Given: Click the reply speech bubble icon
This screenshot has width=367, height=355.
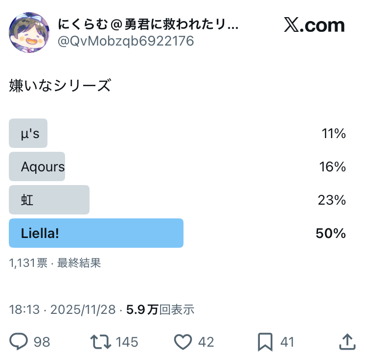Looking at the screenshot, I should pos(18,341).
